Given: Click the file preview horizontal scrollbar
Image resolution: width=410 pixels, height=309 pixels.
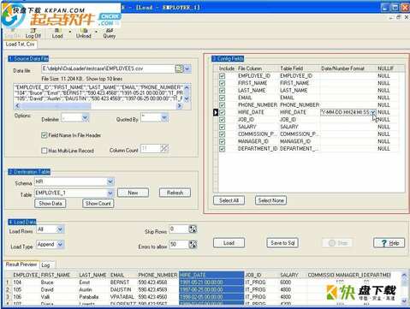Looking at the screenshot, I should coord(98,106).
